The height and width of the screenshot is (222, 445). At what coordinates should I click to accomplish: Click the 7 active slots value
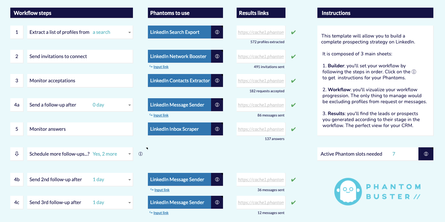pyautogui.click(x=393, y=154)
